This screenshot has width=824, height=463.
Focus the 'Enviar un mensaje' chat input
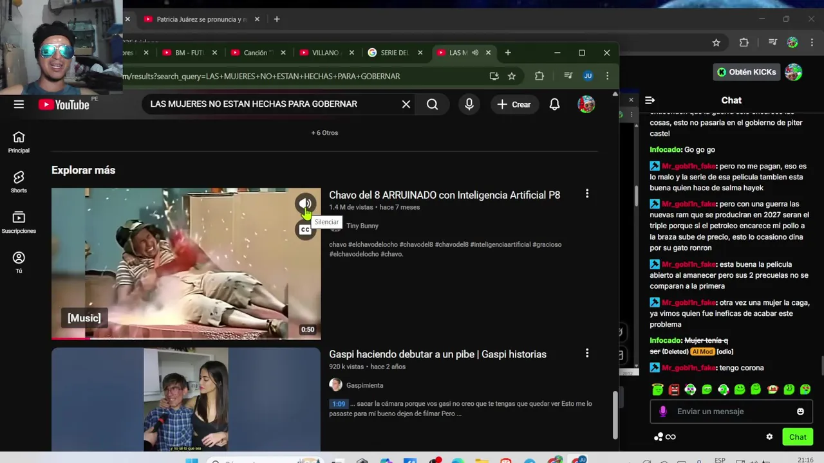coord(731,412)
